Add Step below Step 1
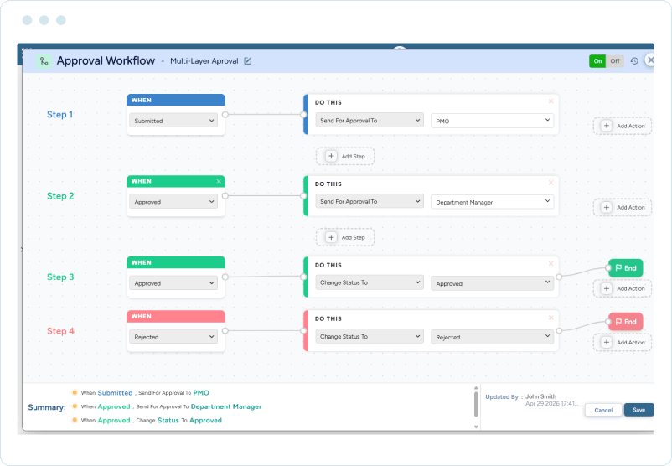The image size is (672, 466). tap(345, 156)
